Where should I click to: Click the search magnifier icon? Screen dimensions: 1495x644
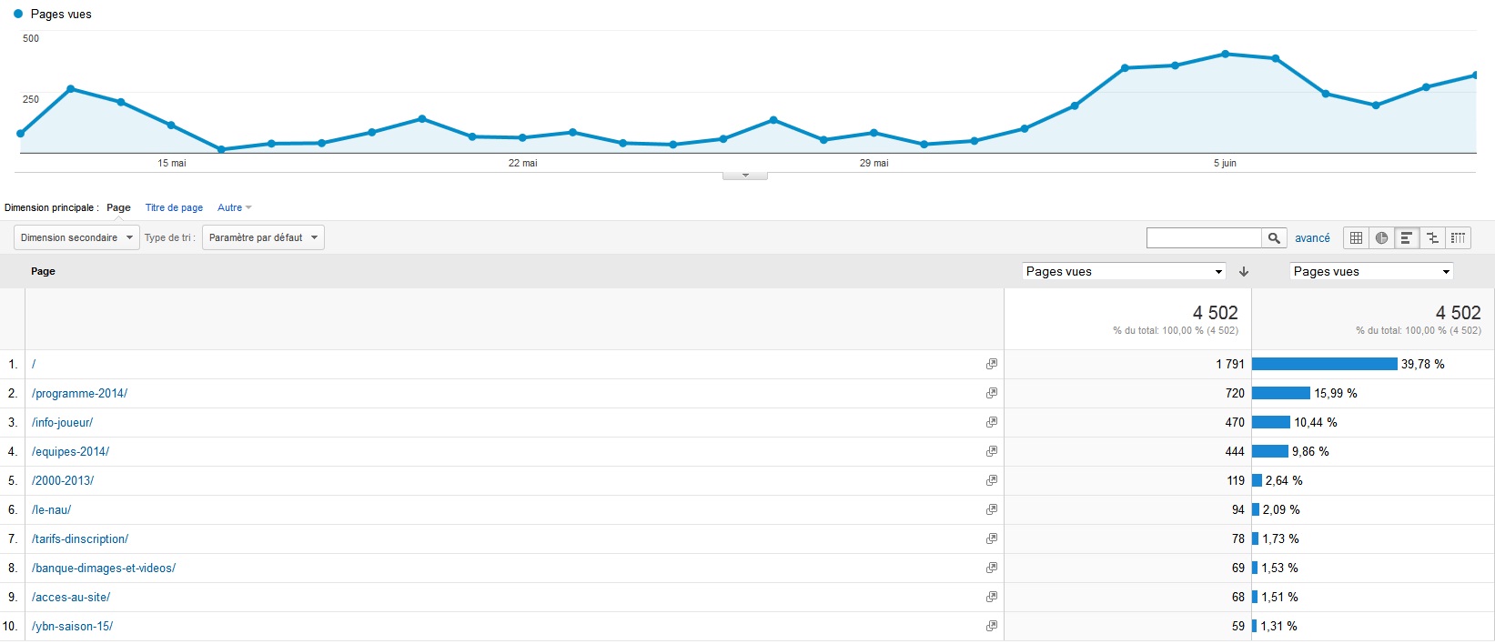(1274, 238)
